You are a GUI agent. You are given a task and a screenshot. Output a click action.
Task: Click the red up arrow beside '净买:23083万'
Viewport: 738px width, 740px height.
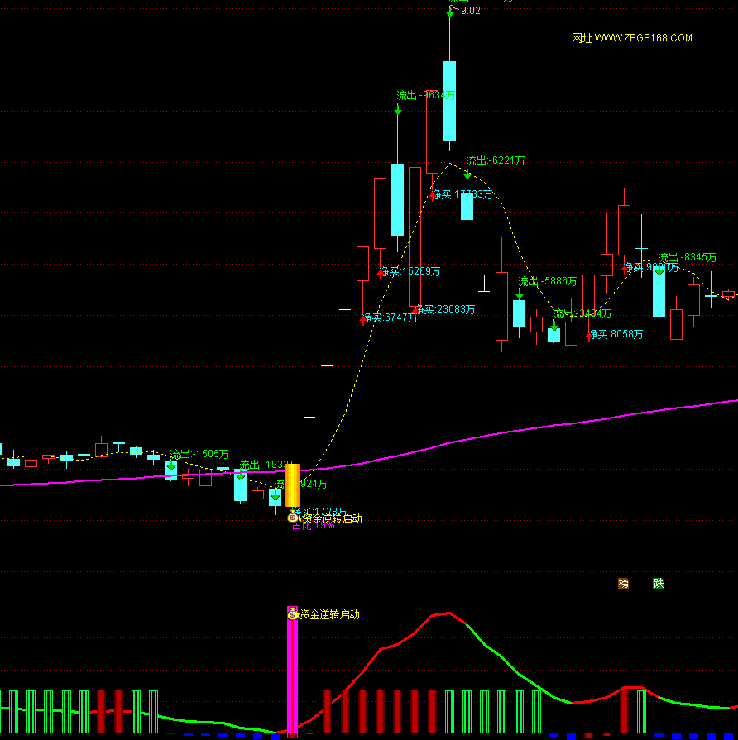(415, 312)
